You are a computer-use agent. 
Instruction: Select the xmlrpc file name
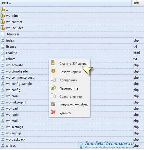11,146
